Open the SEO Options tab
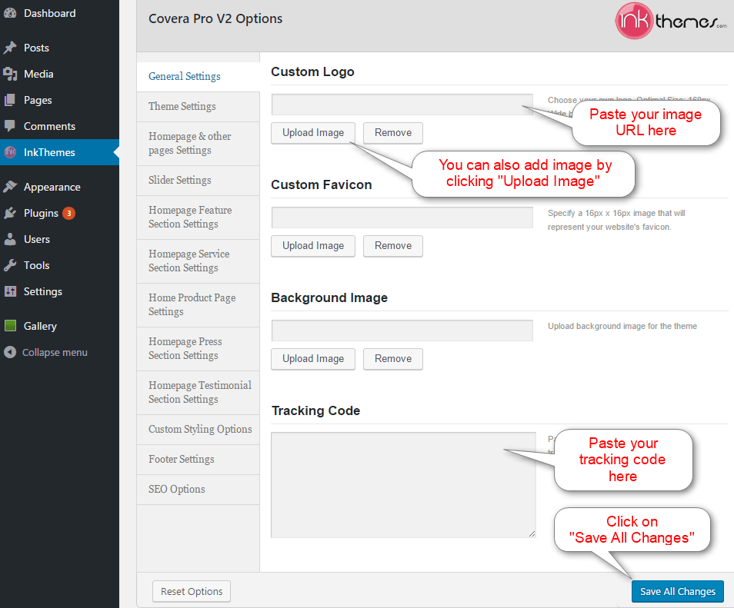Viewport: 734px width, 608px height. (x=198, y=489)
